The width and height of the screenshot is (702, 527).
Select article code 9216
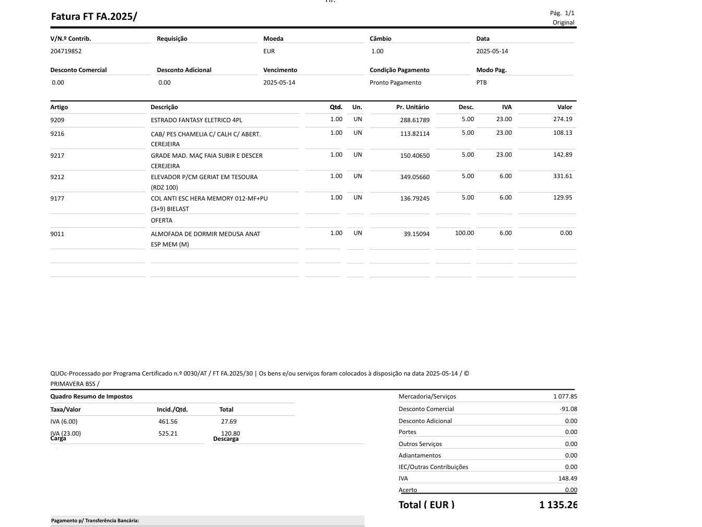click(x=57, y=134)
